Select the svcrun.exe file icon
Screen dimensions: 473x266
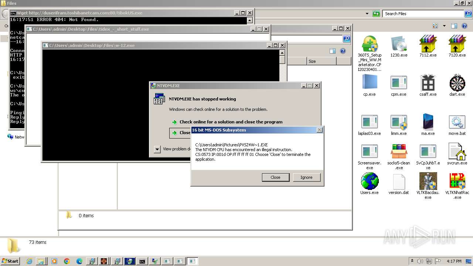[x=457, y=151]
